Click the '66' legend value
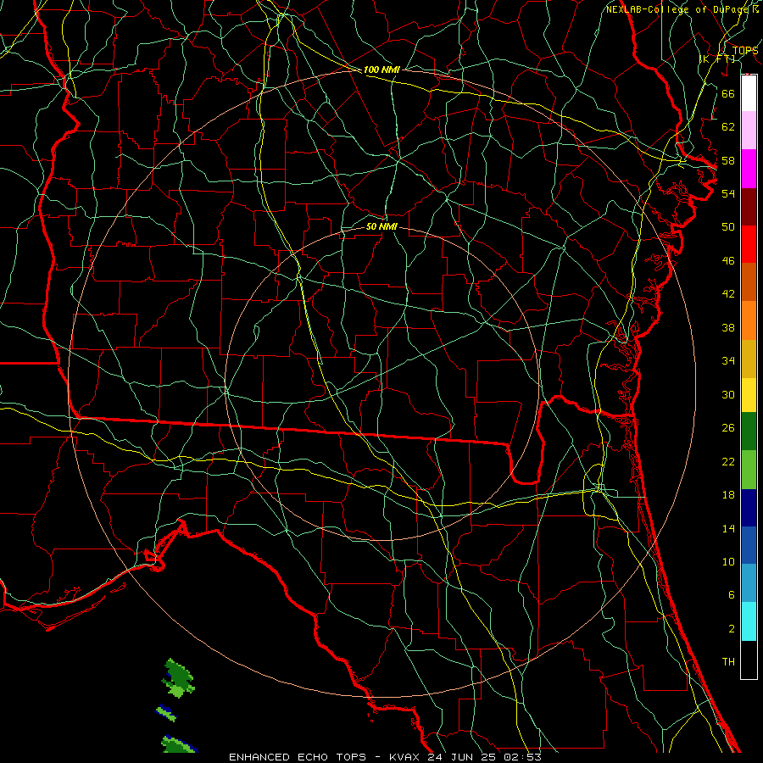This screenshot has height=763, width=763. pos(728,93)
